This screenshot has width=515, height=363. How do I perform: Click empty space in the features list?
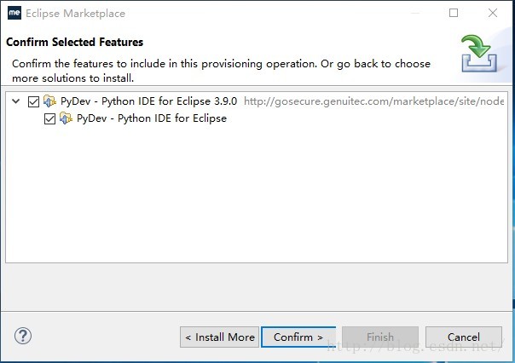pos(256,196)
